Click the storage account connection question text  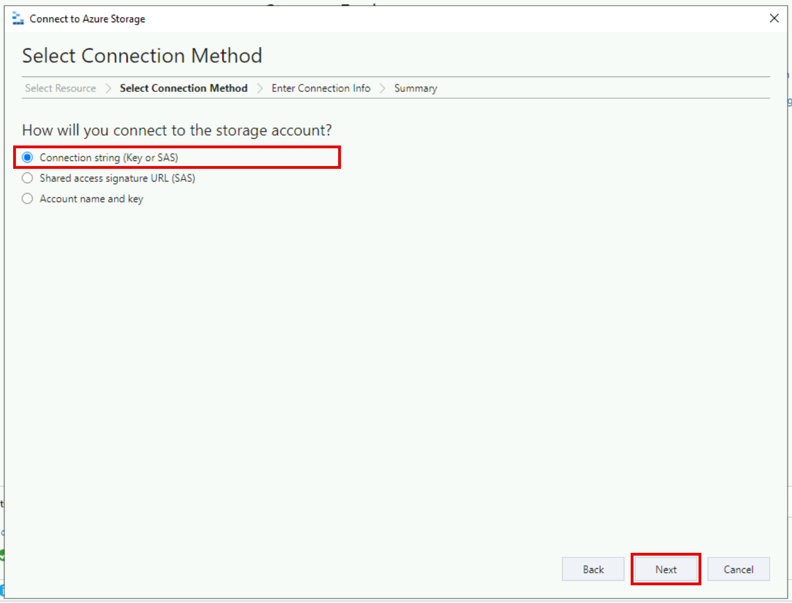click(x=177, y=131)
